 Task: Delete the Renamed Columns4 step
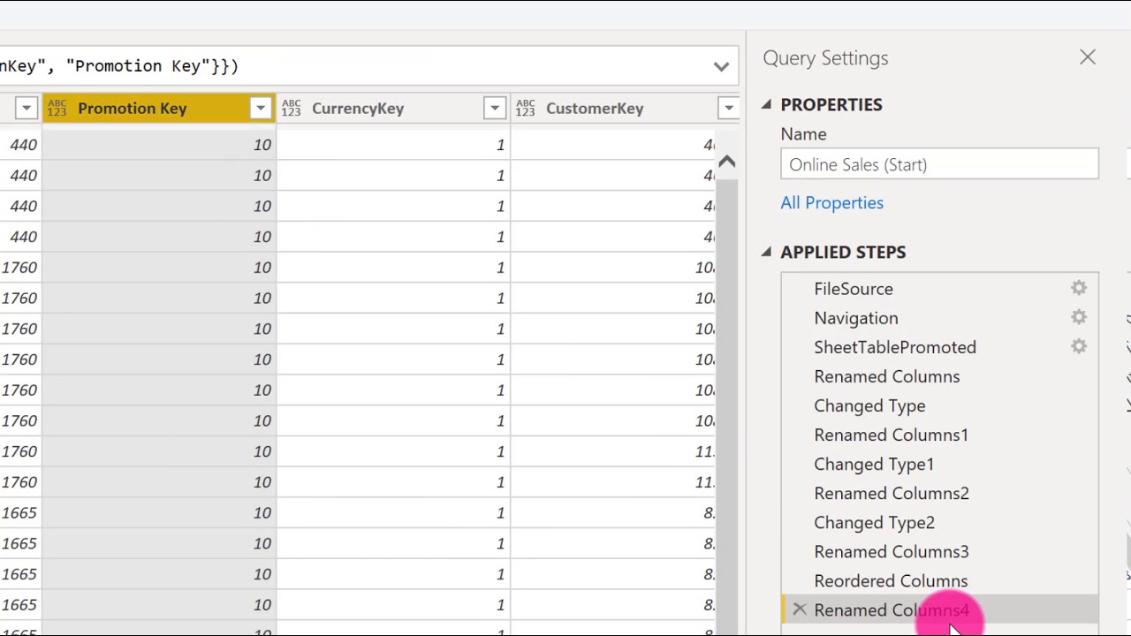pyautogui.click(x=800, y=609)
